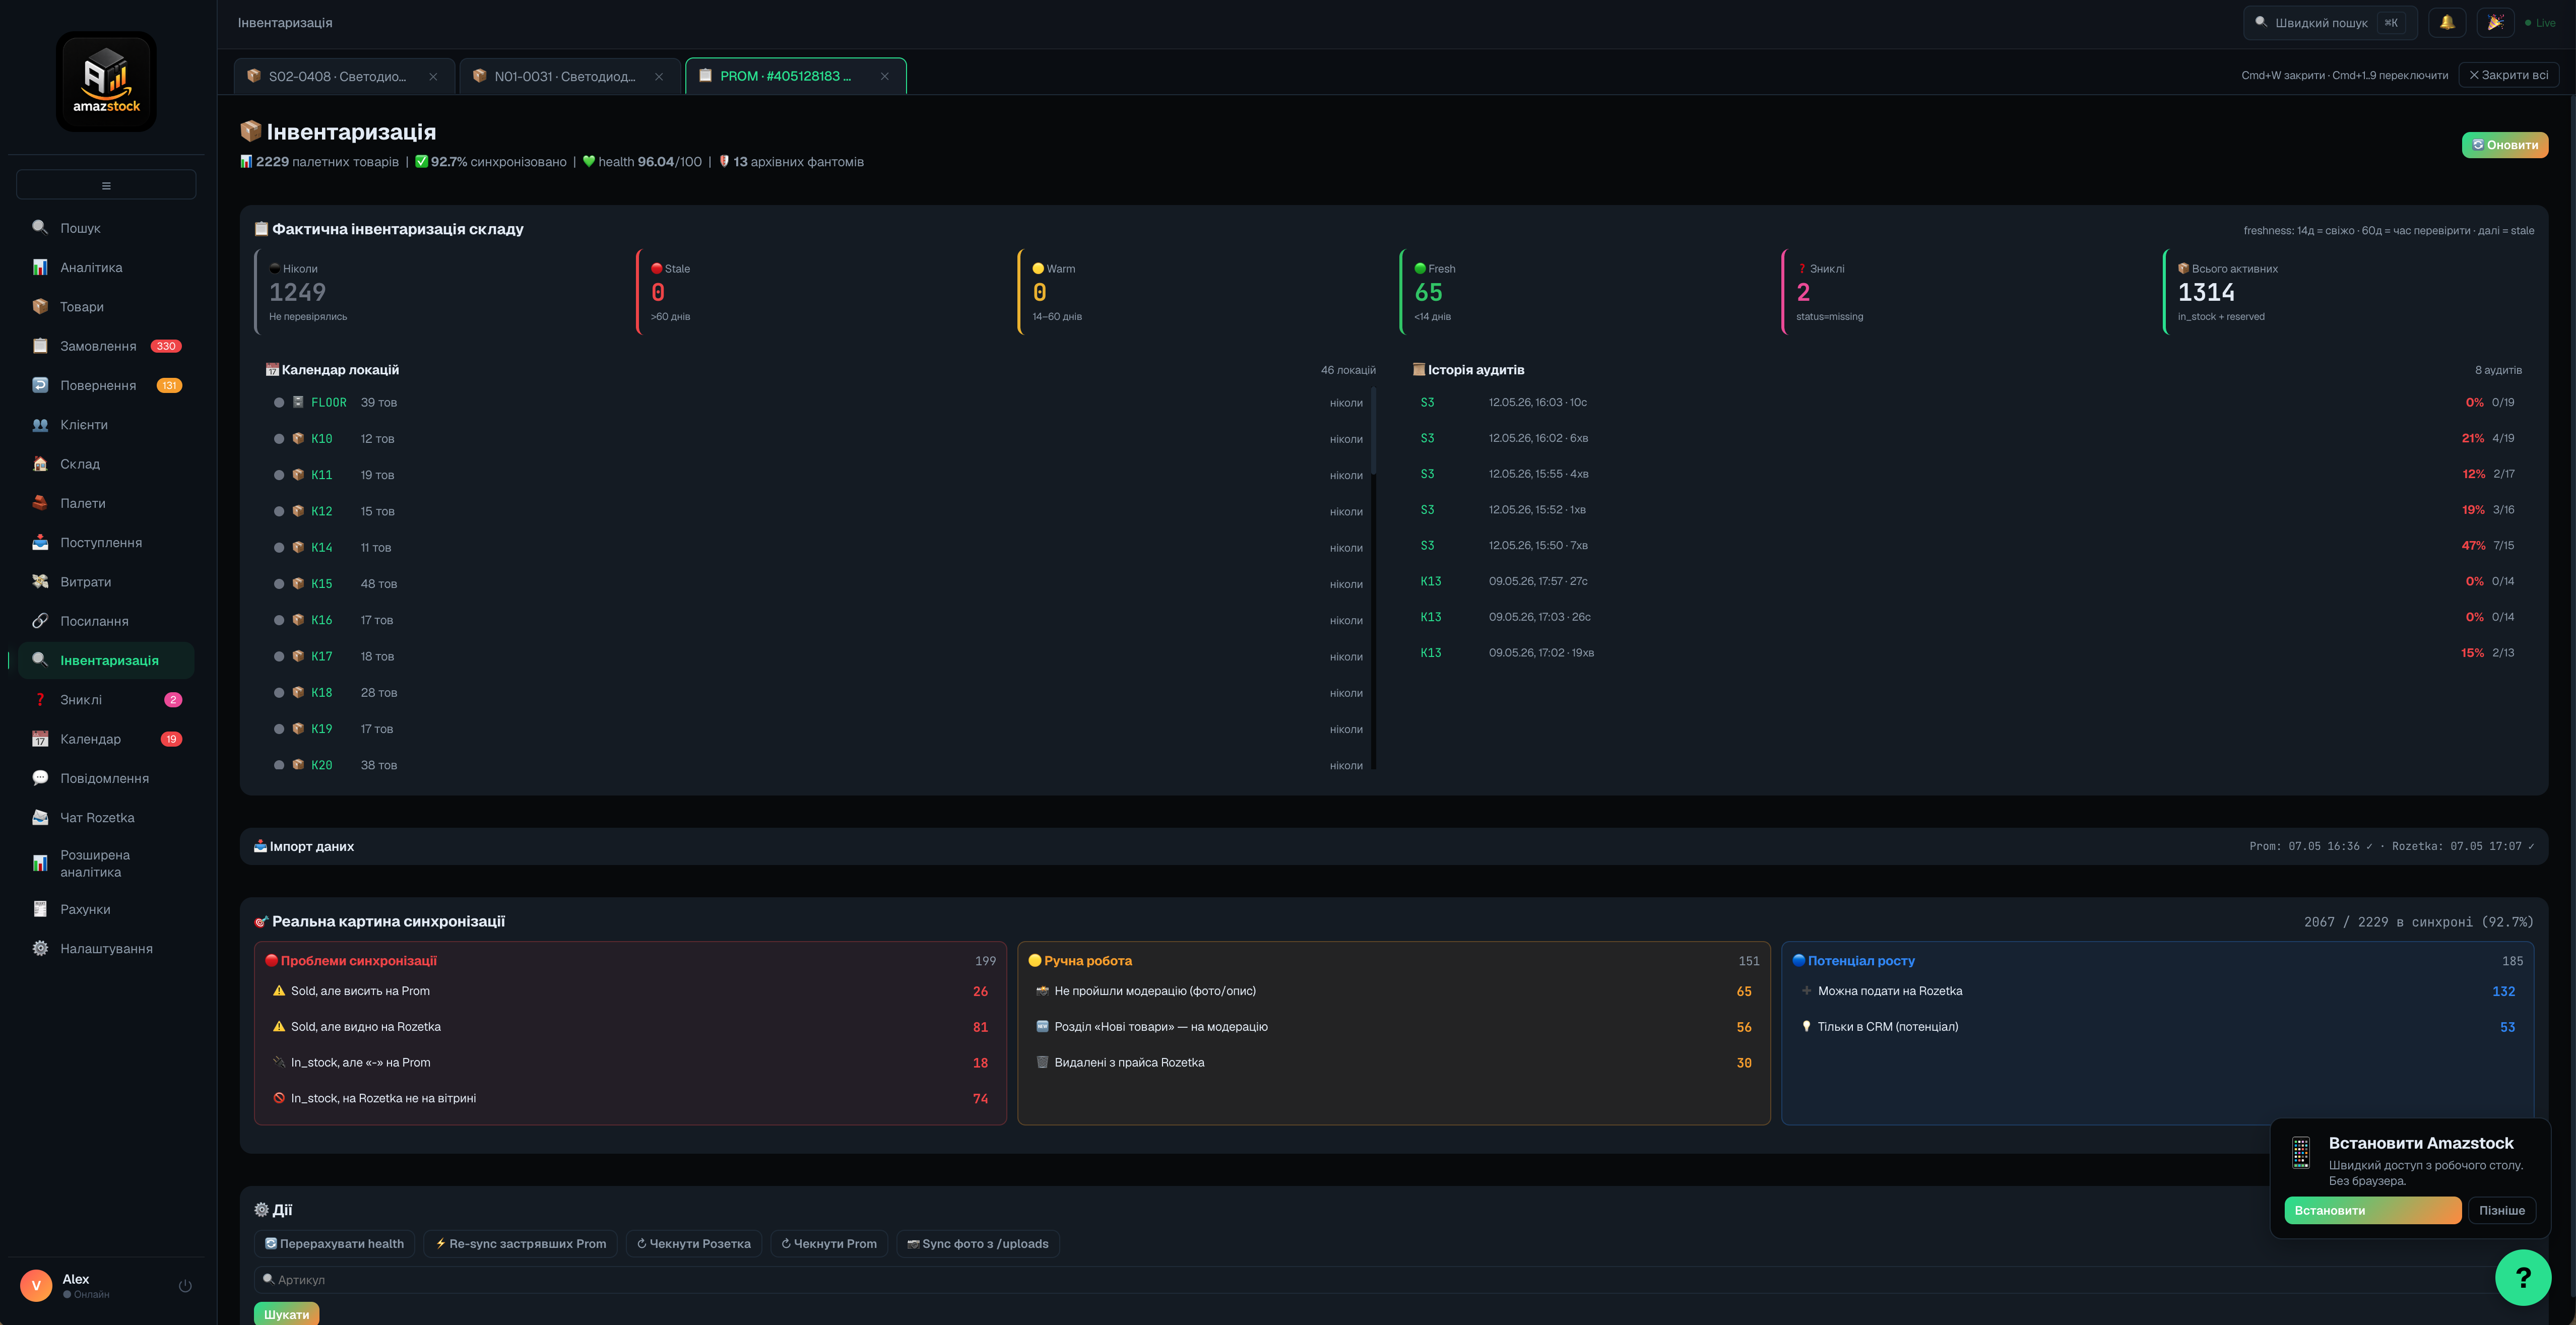Click Закрити всі button
2576x1325 pixels.
[2509, 75]
